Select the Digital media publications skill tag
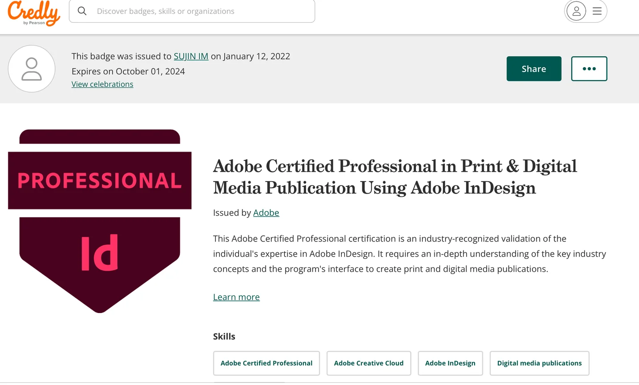The image size is (639, 385). 539,363
